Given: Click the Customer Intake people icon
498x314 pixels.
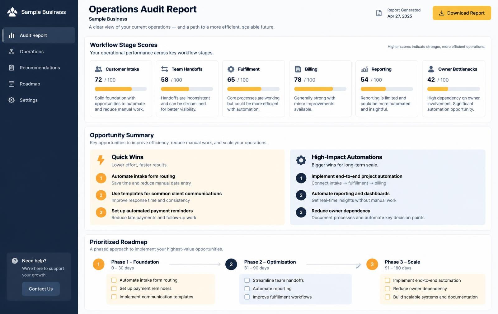Looking at the screenshot, I should [98, 69].
